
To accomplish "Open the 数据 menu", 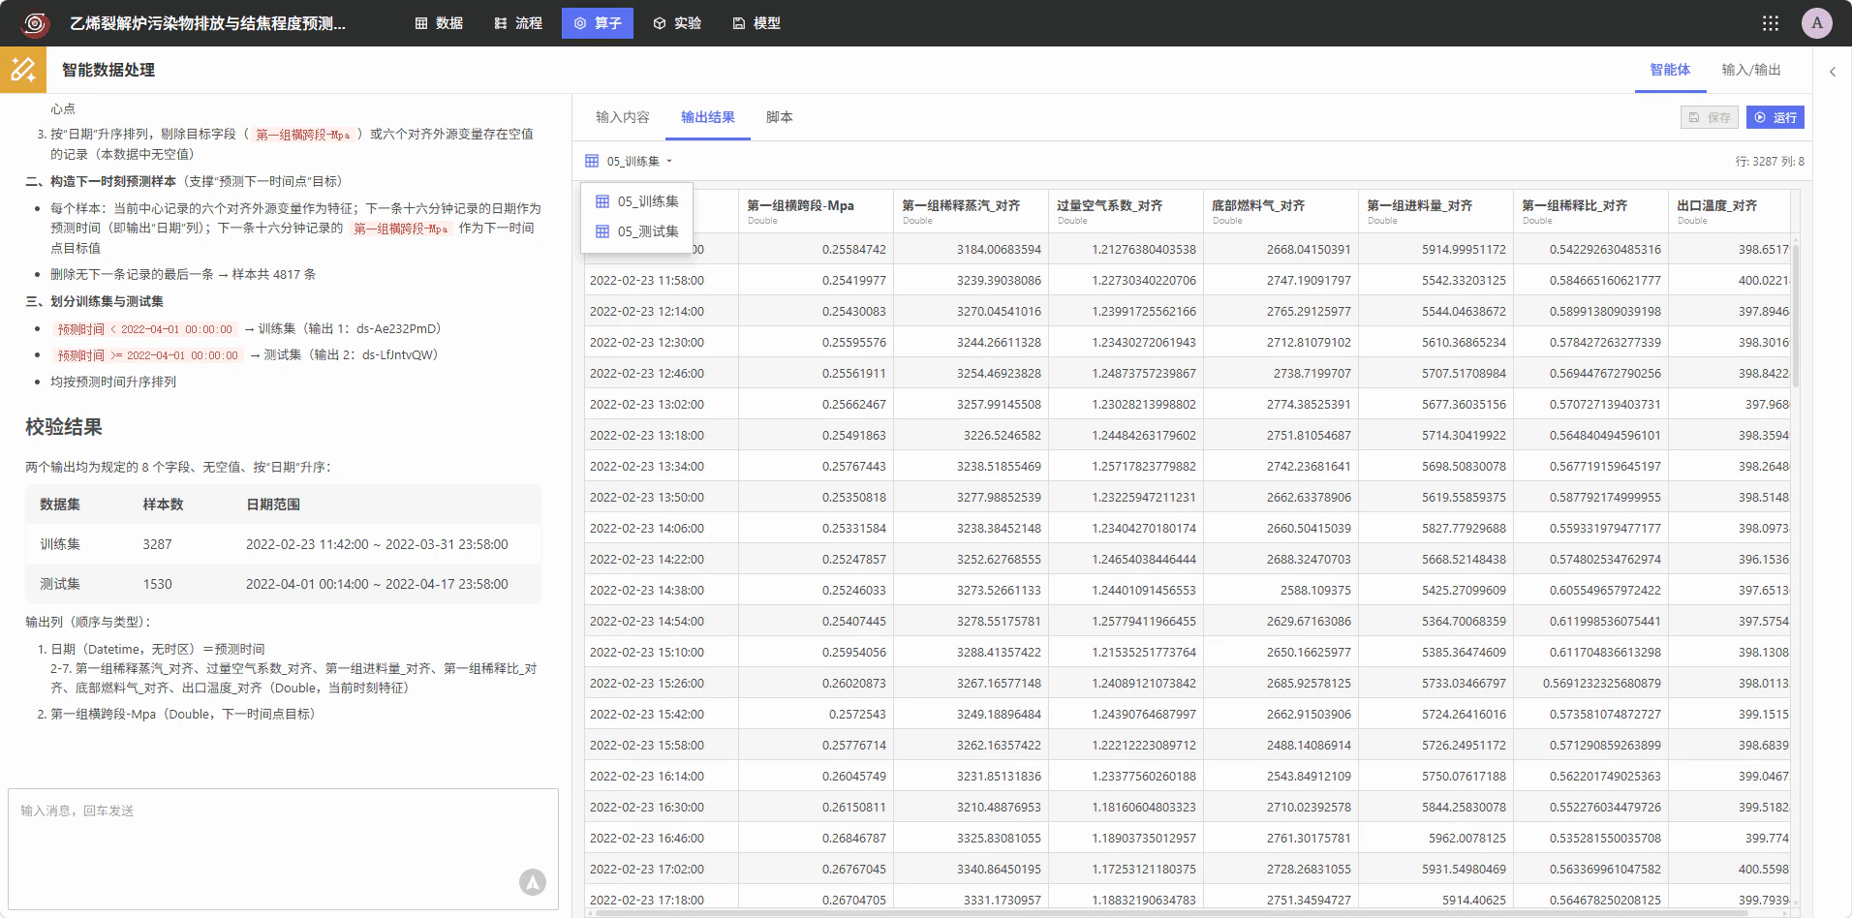I will point(439,23).
